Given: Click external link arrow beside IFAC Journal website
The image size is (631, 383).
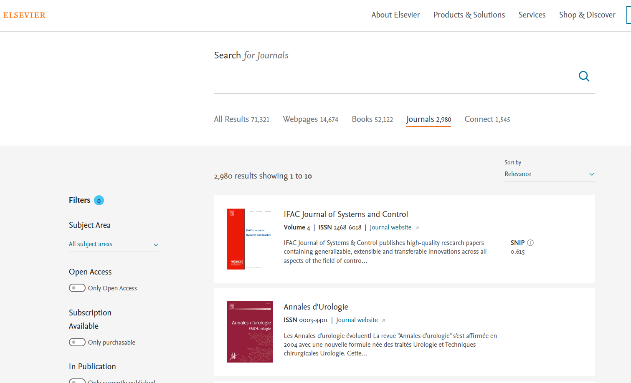Looking at the screenshot, I should pyautogui.click(x=417, y=228).
